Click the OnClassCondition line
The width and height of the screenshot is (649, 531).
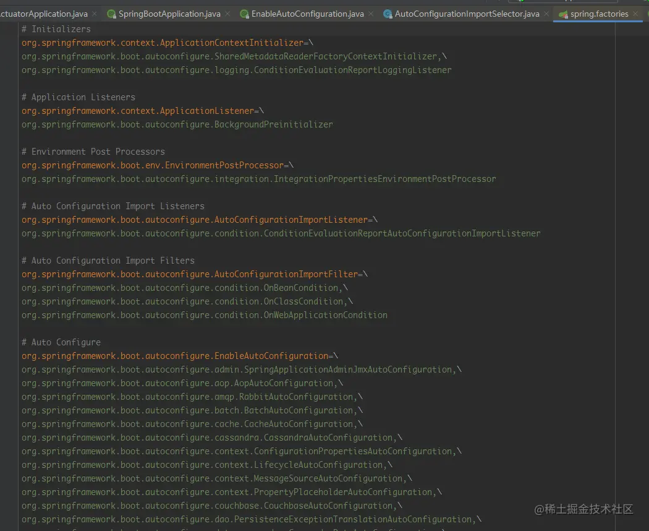tap(187, 301)
